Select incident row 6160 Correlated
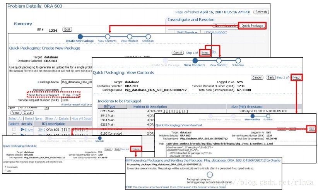This screenshot has width=318, height=190. click(126, 134)
